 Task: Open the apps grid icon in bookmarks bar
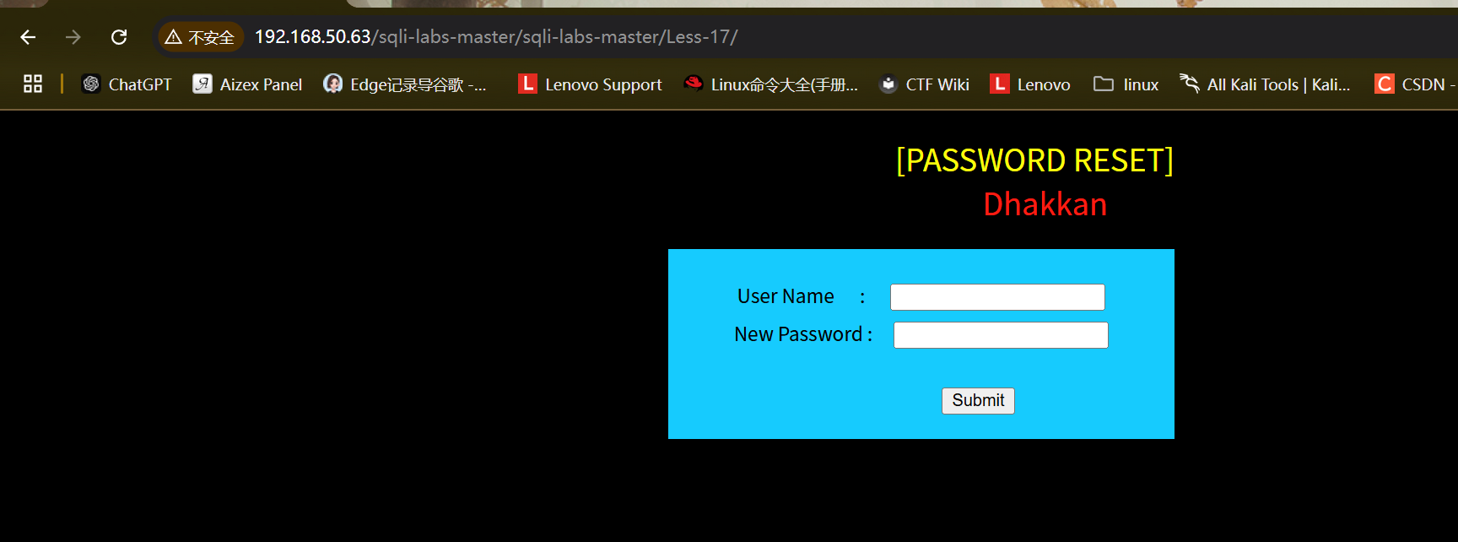[x=33, y=84]
